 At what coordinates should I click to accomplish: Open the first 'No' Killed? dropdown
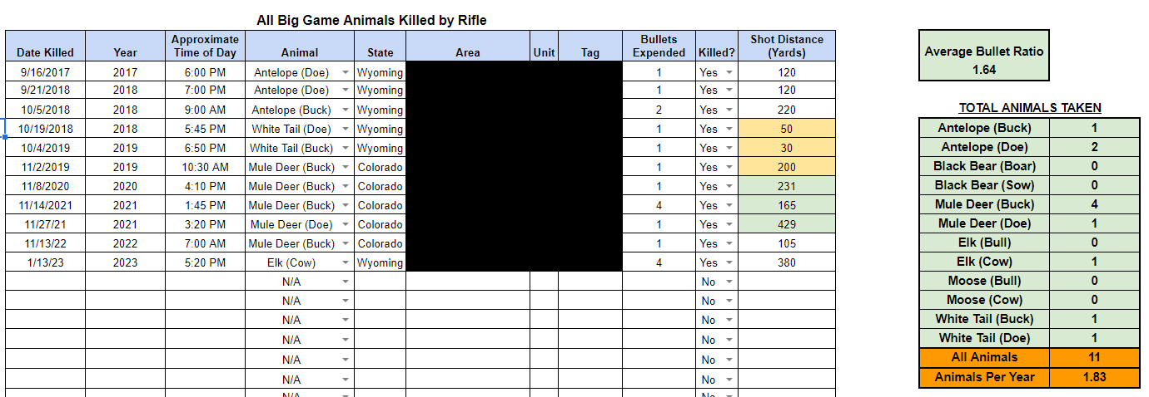(729, 282)
